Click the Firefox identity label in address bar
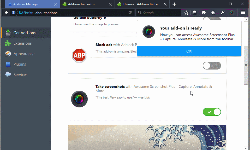Image resolution: width=250 pixels, height=150 pixels. point(26,13)
